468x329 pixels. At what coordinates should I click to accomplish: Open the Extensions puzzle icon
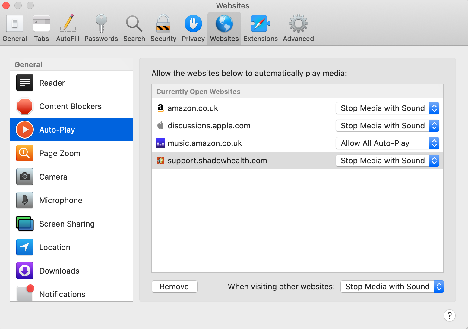(x=261, y=23)
